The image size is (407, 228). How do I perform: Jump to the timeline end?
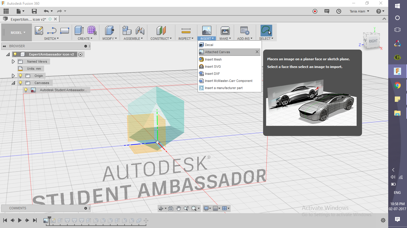pyautogui.click(x=35, y=220)
